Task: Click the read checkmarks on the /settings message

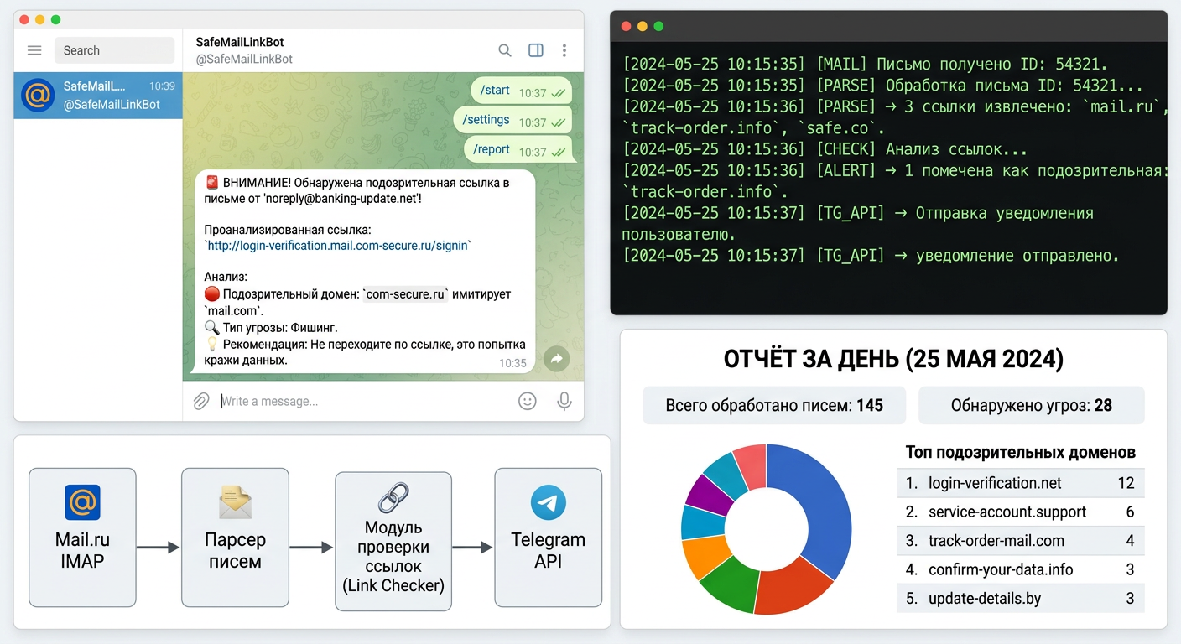Action: click(558, 122)
